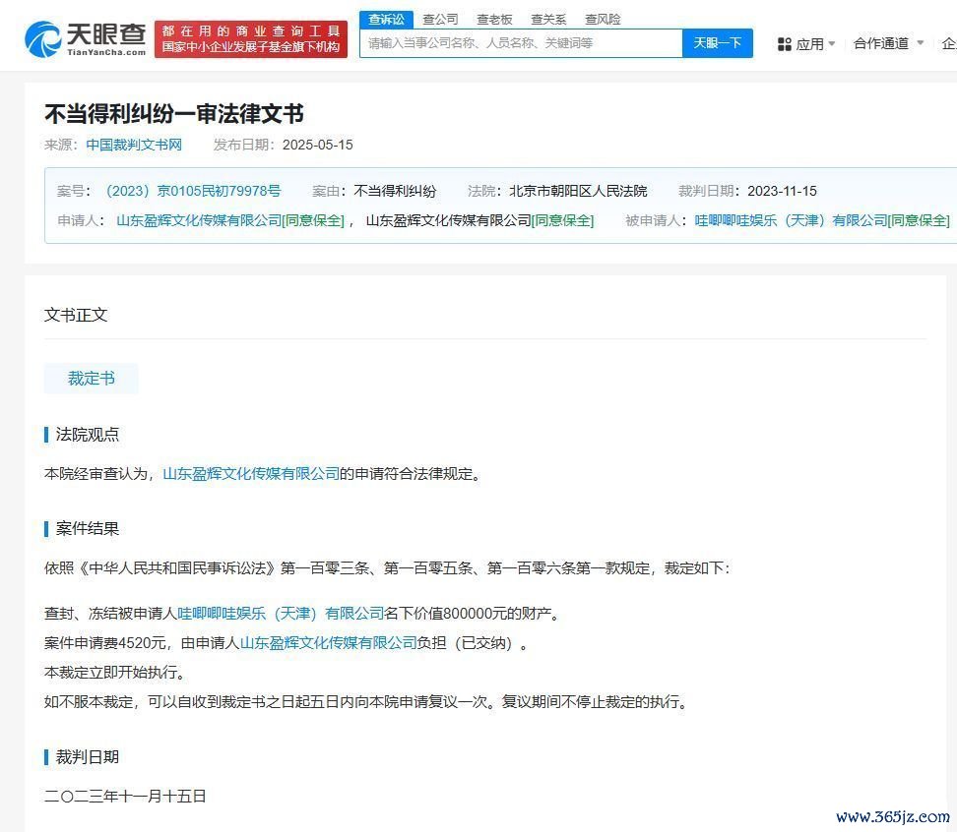The width and height of the screenshot is (957, 832).
Task: Focus the company name search input field
Action: click(x=521, y=43)
